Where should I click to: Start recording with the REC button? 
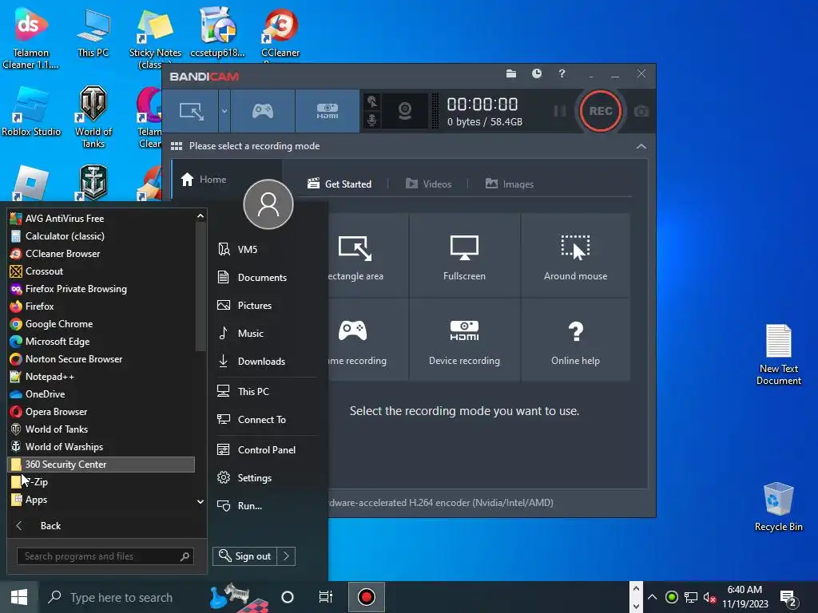point(601,111)
